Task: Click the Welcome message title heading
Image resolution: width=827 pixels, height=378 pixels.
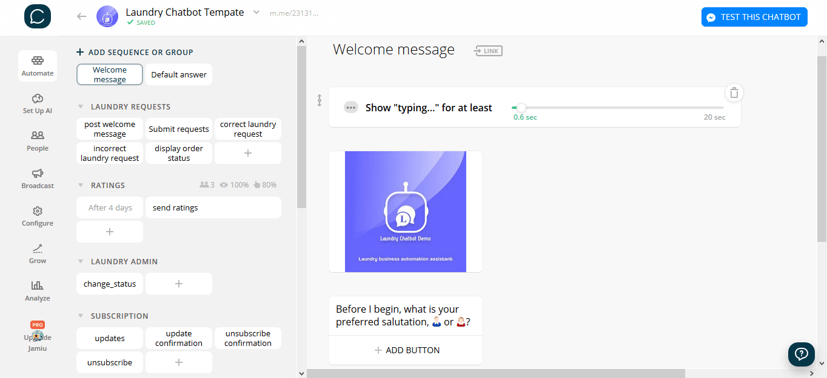Action: click(x=393, y=50)
